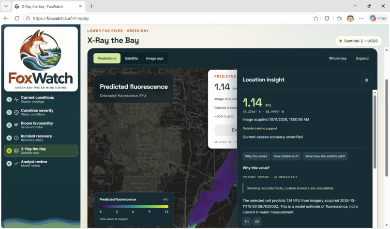Switch to the Predictions tab
Screen dimensions: 390x229
pyautogui.click(x=107, y=58)
